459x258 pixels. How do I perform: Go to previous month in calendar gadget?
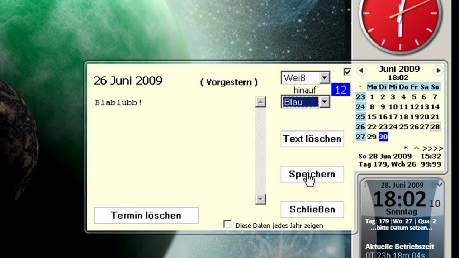coord(361,71)
